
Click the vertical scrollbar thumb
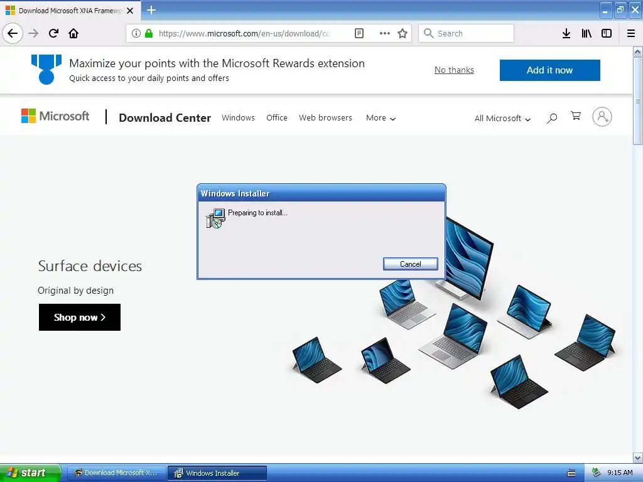coord(637,101)
